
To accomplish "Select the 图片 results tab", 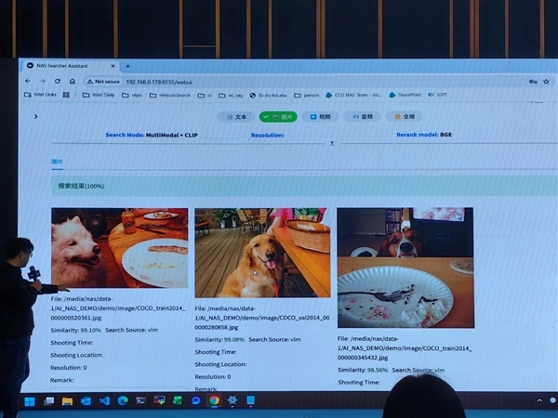I will click(58, 162).
